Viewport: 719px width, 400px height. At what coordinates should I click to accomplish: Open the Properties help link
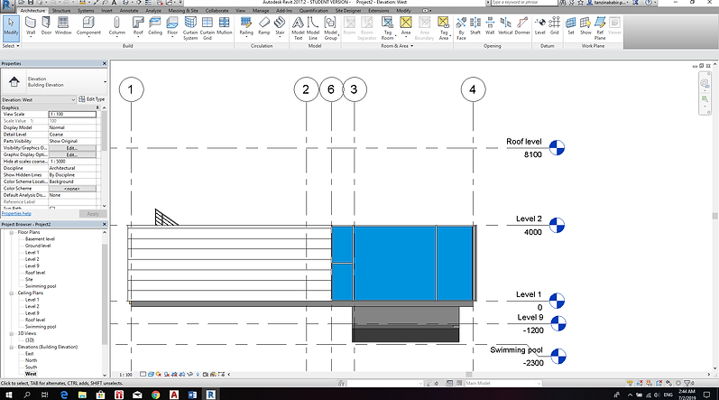(x=16, y=213)
